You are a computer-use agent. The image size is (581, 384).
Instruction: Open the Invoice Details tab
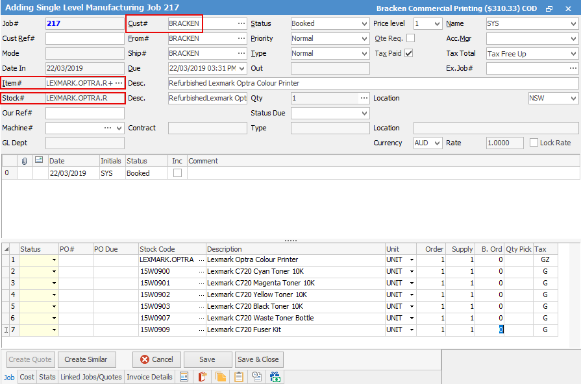click(149, 377)
